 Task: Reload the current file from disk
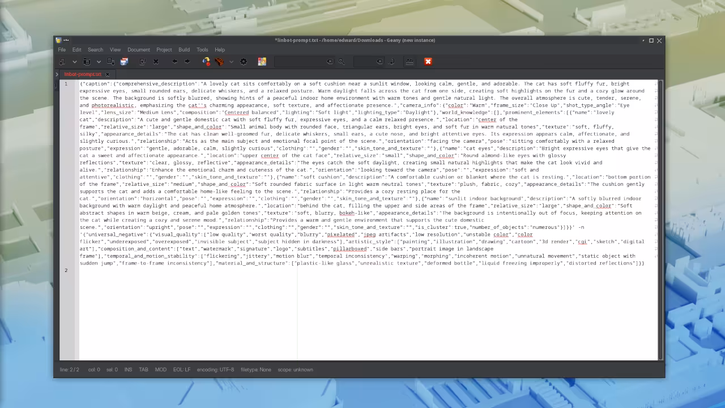pyautogui.click(x=142, y=61)
